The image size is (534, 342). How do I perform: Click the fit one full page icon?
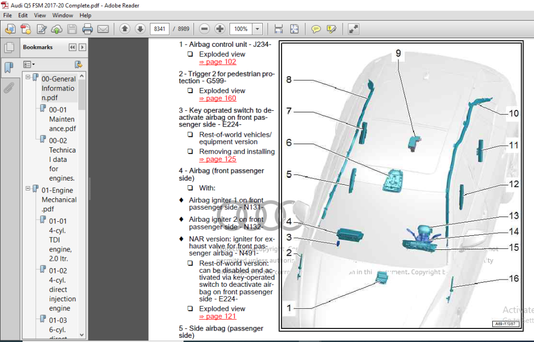294,29
